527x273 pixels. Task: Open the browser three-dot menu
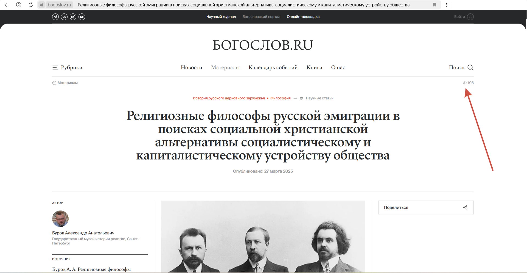[447, 5]
